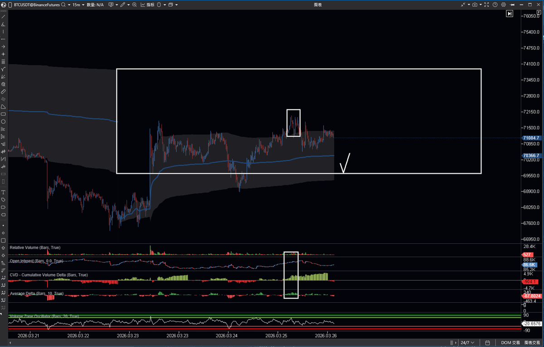
Task: Select the ruler measurement tool
Action: 3,91
